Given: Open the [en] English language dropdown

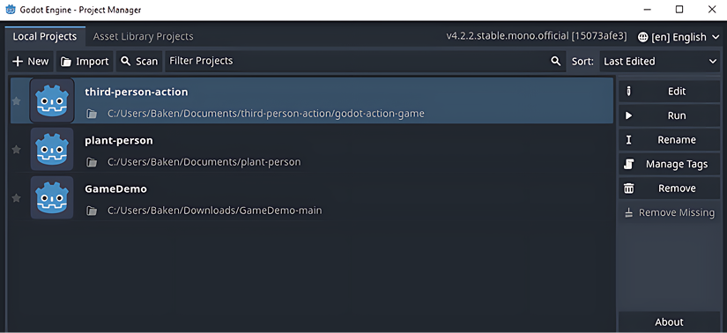Looking at the screenshot, I should (679, 37).
